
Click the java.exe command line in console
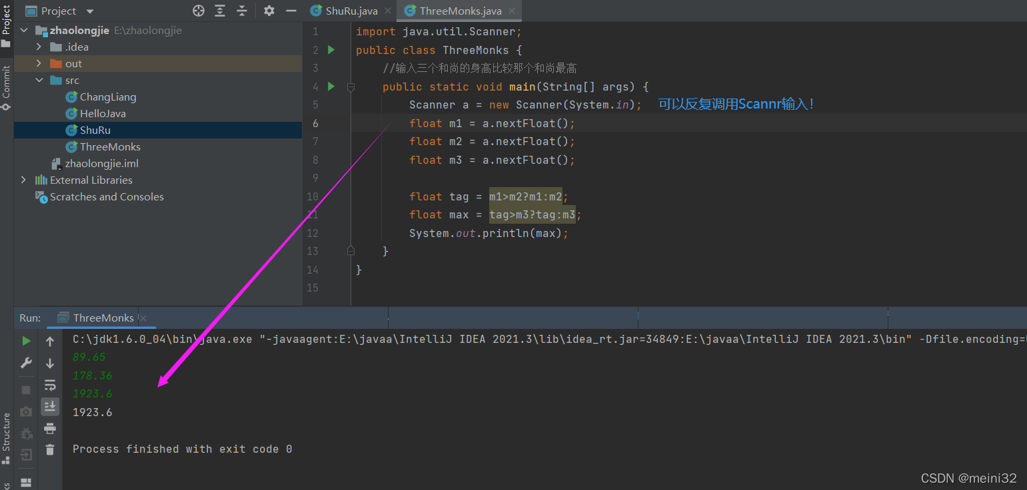click(x=549, y=339)
